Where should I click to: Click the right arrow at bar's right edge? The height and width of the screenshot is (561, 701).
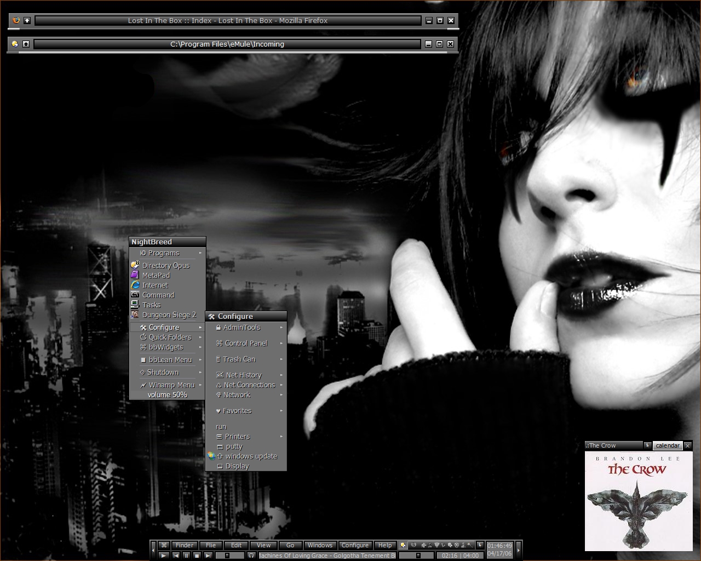(519, 549)
